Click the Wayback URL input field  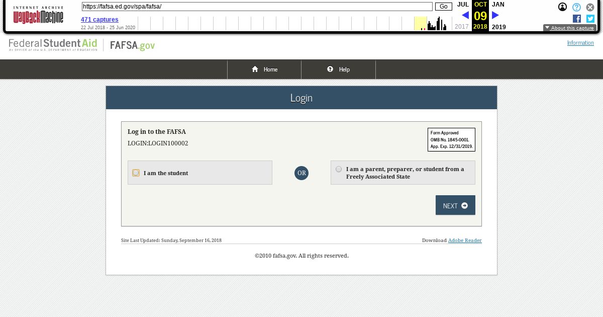pyautogui.click(x=257, y=7)
